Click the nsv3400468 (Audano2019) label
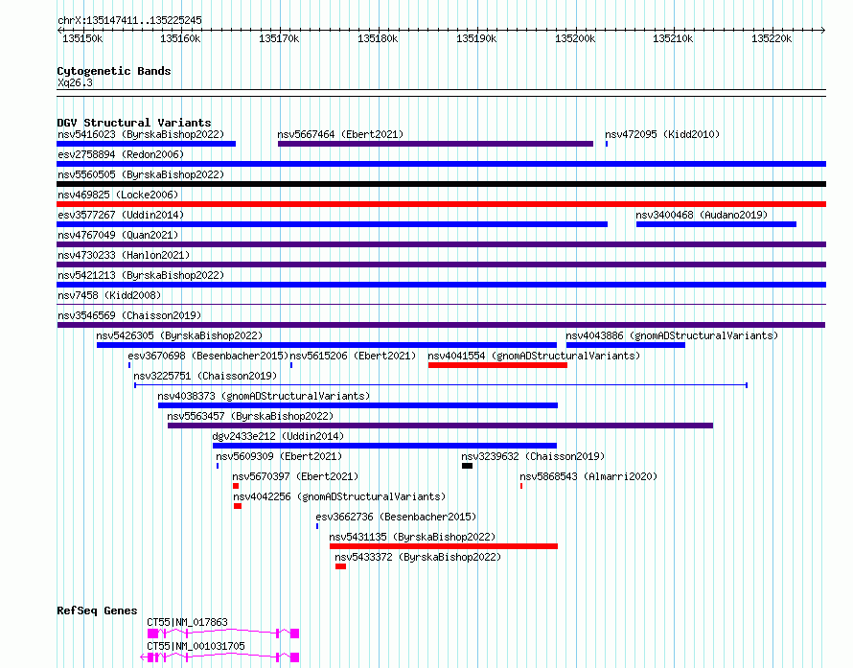The image size is (853, 668). pos(702,215)
